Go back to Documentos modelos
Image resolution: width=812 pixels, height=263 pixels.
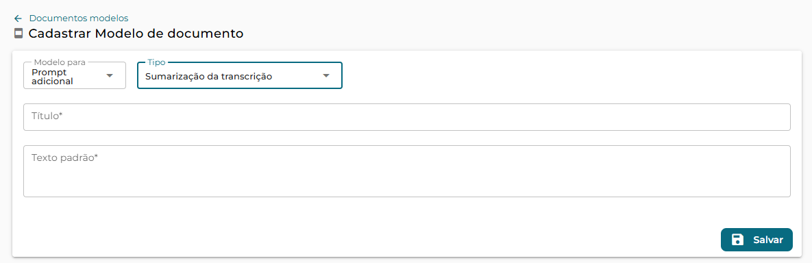[x=79, y=18]
